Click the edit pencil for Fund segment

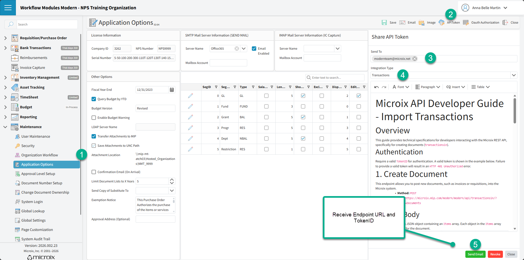pos(190,106)
